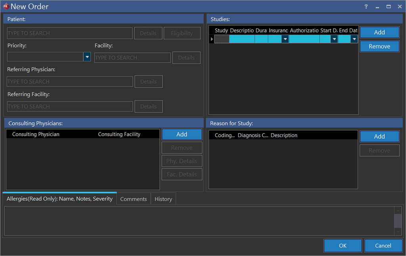Open the End Date dropdown in Studies row
The height and width of the screenshot is (256, 406).
[354, 39]
